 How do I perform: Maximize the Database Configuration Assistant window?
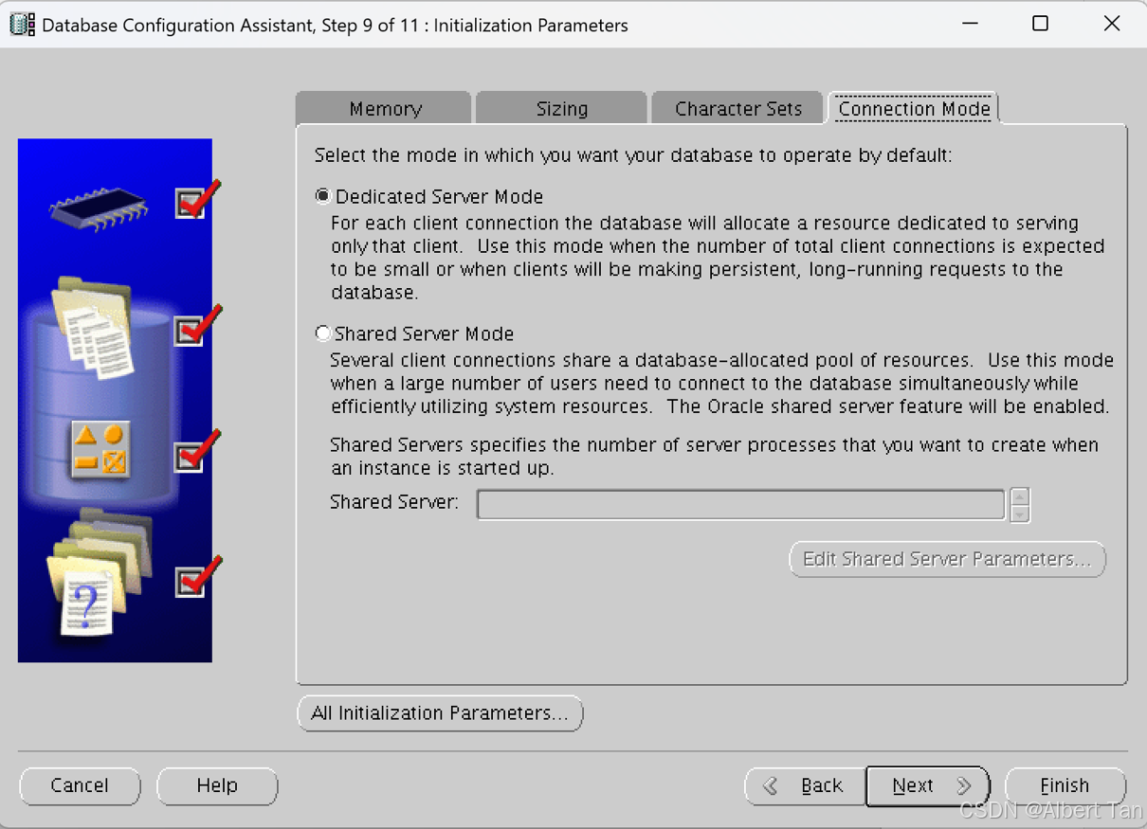click(x=1040, y=24)
